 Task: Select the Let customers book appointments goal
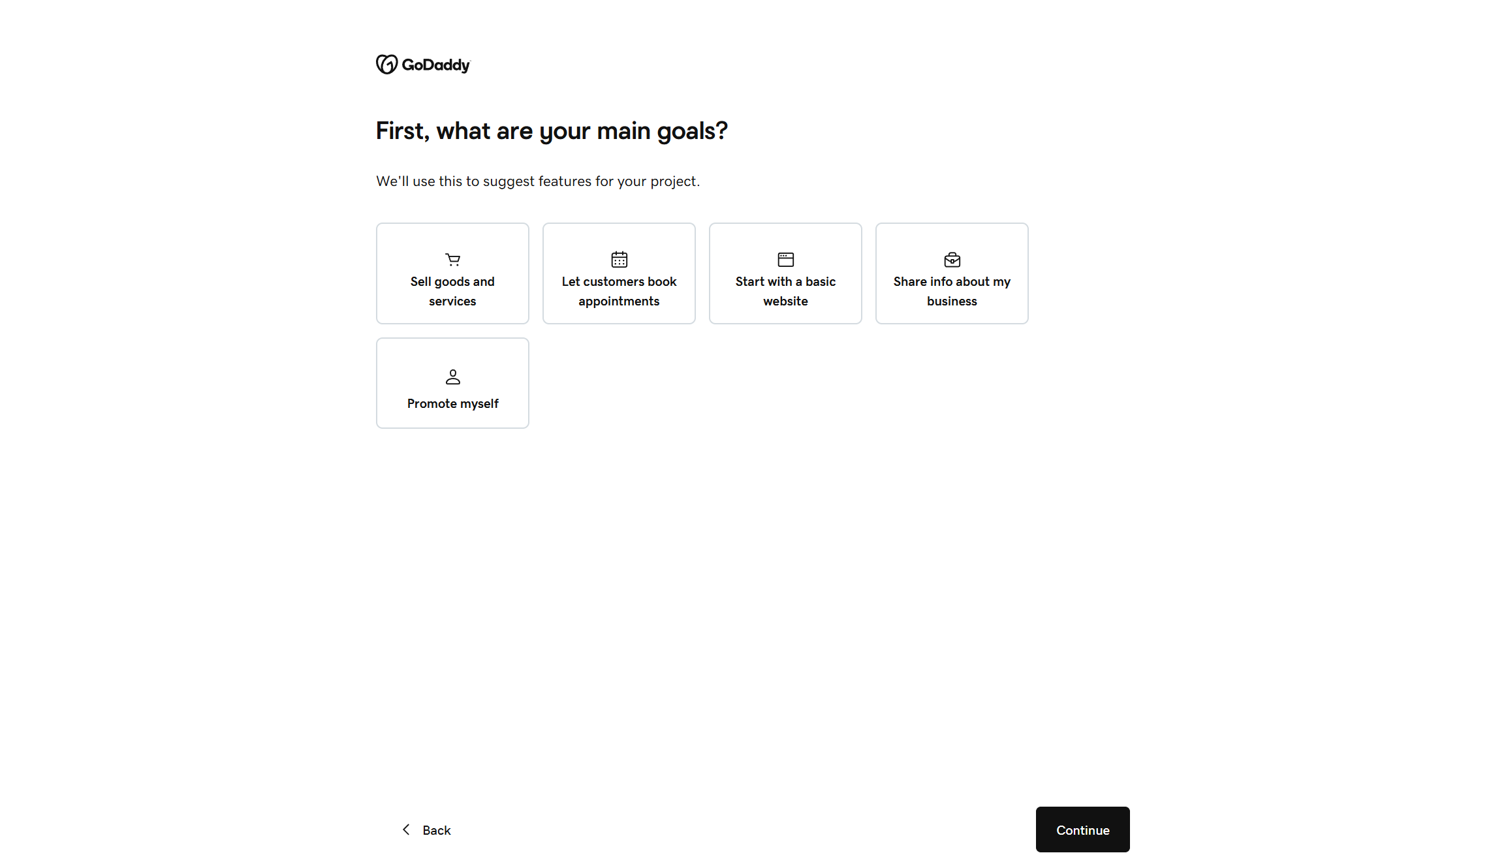pos(618,273)
